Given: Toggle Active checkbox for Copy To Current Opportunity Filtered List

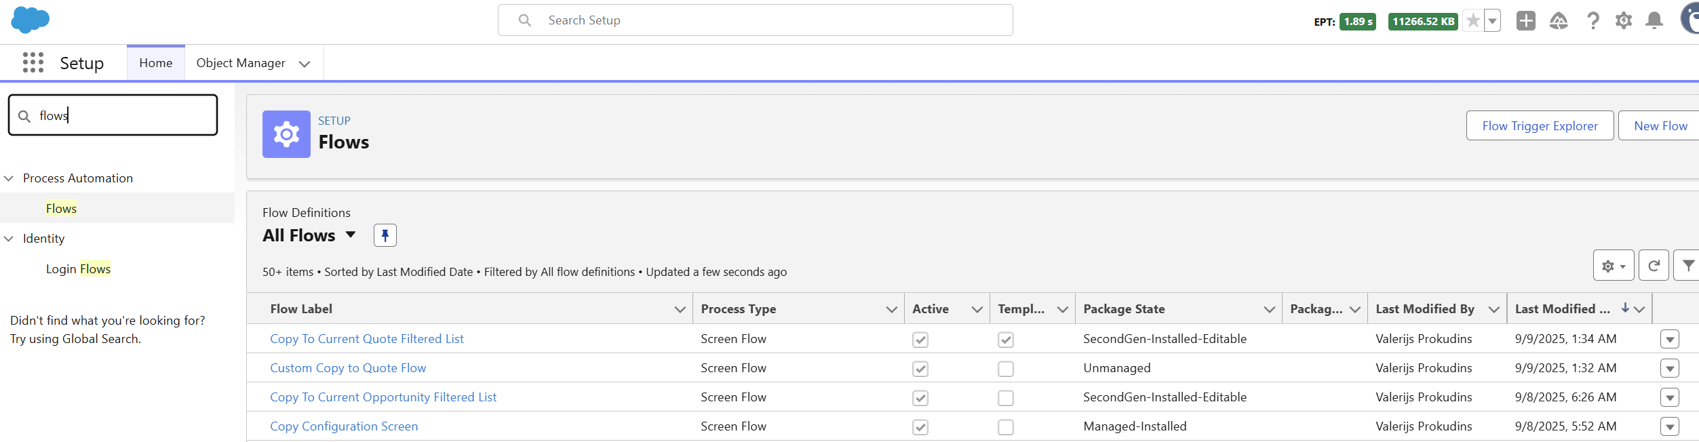Looking at the screenshot, I should coord(920,398).
